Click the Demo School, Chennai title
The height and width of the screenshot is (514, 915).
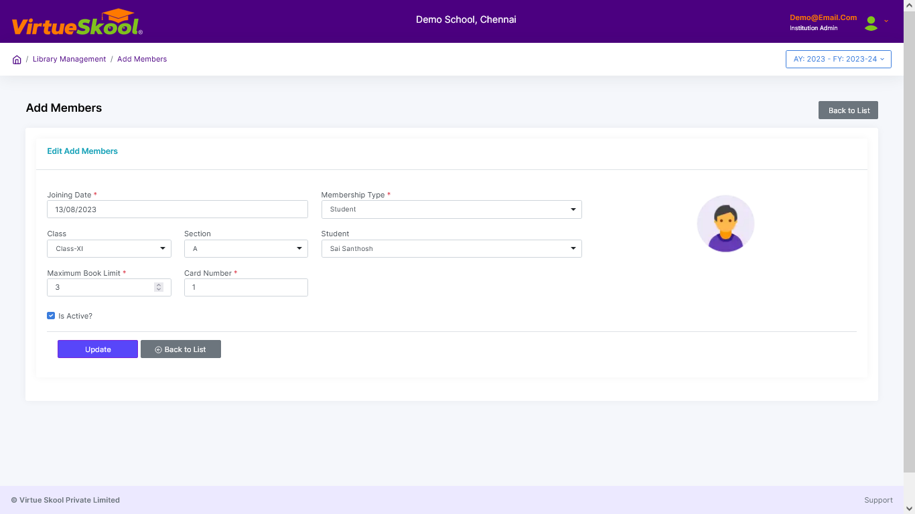coord(466,19)
